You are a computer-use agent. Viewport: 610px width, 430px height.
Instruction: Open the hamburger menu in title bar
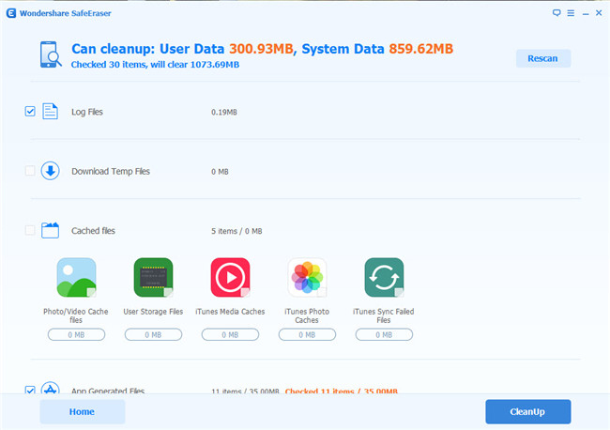coord(571,13)
